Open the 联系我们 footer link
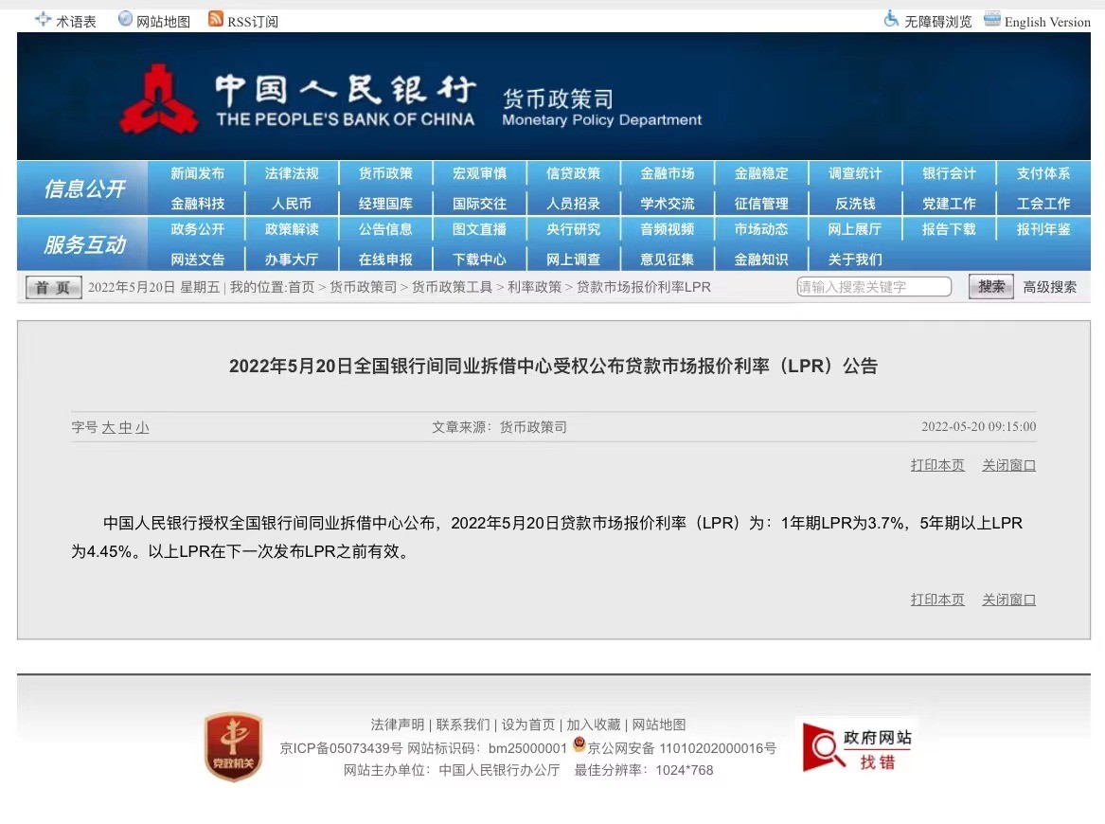The width and height of the screenshot is (1105, 824). tap(463, 725)
